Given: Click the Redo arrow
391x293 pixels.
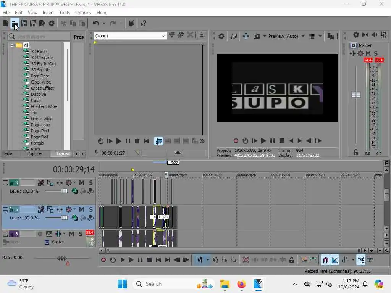Looking at the screenshot, I should (x=113, y=23).
